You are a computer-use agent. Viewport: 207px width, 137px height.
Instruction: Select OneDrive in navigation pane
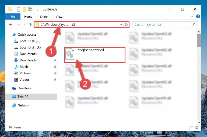(x=24, y=88)
